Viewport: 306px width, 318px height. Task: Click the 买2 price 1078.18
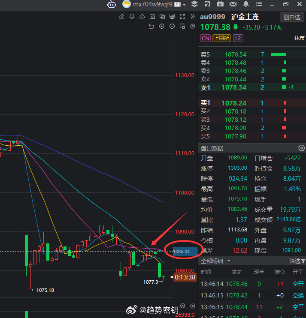(235, 111)
